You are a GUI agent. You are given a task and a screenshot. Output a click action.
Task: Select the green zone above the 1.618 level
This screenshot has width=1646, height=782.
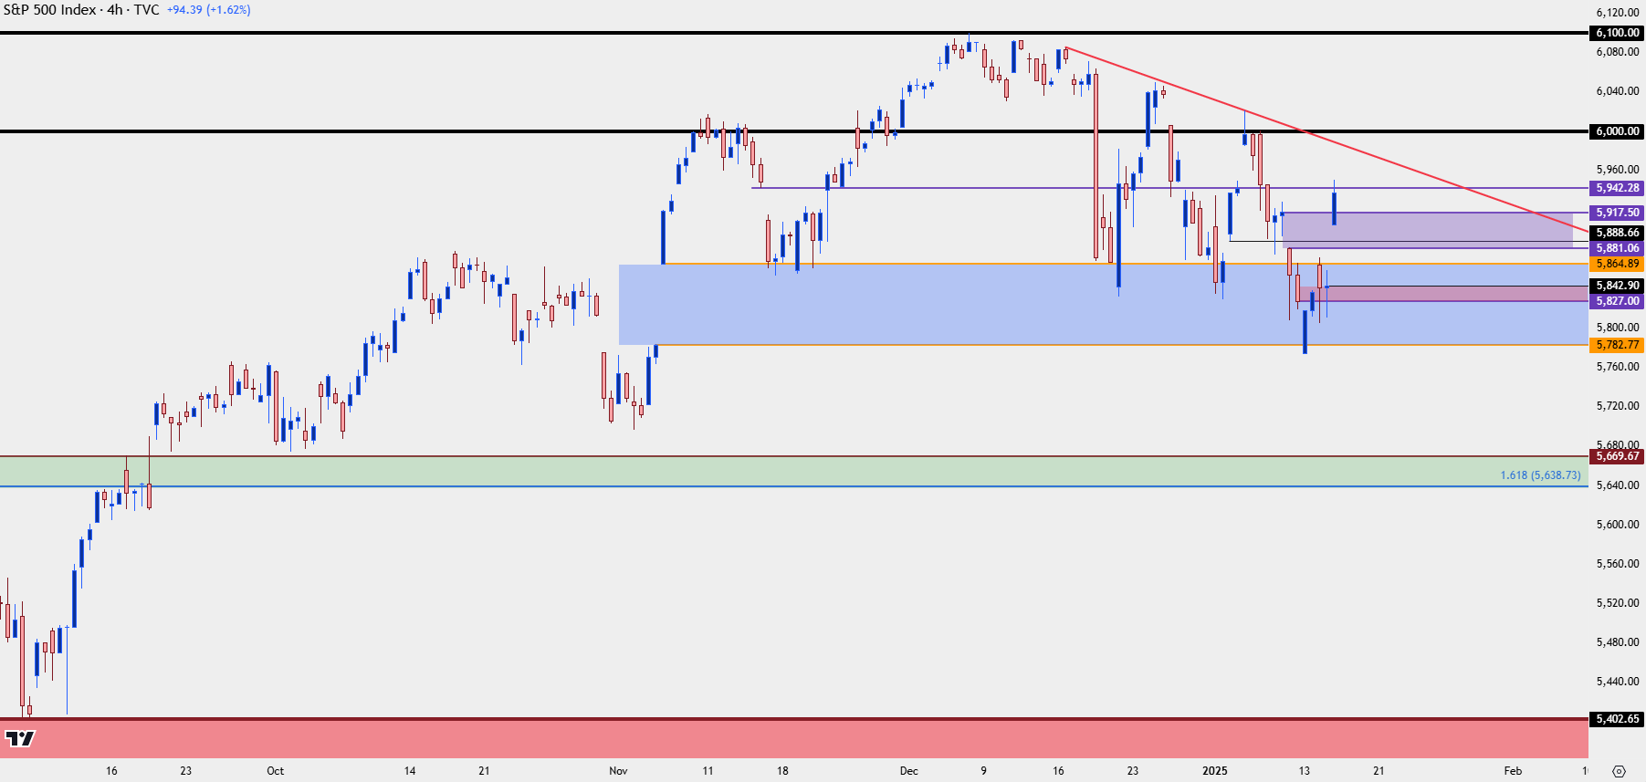click(x=793, y=471)
